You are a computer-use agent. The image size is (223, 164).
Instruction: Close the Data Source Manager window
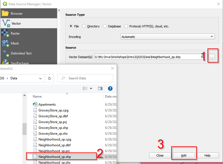[x=219, y=4]
